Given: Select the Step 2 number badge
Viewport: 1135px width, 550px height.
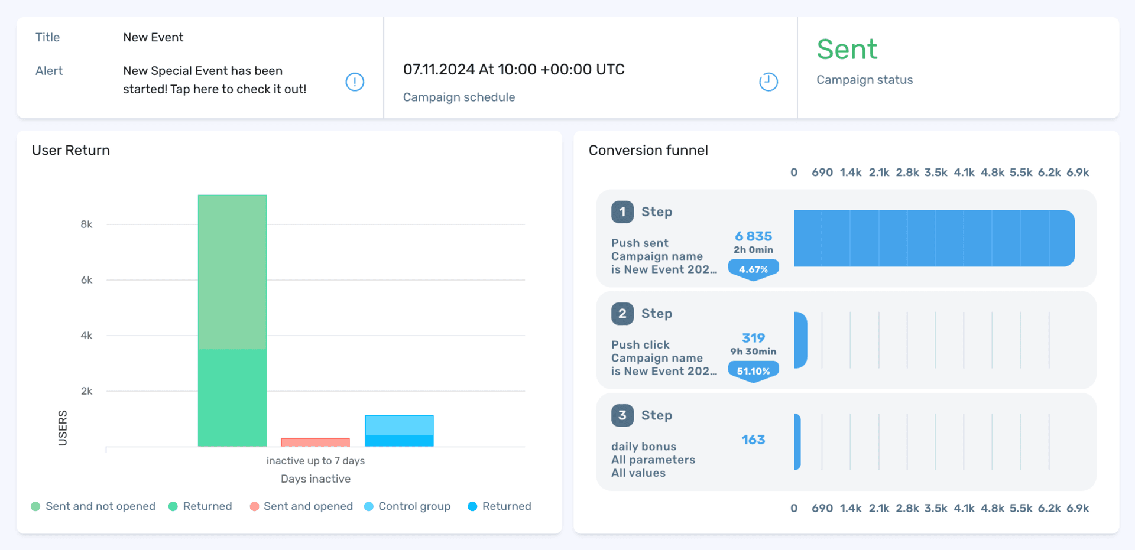Looking at the screenshot, I should 622,313.
